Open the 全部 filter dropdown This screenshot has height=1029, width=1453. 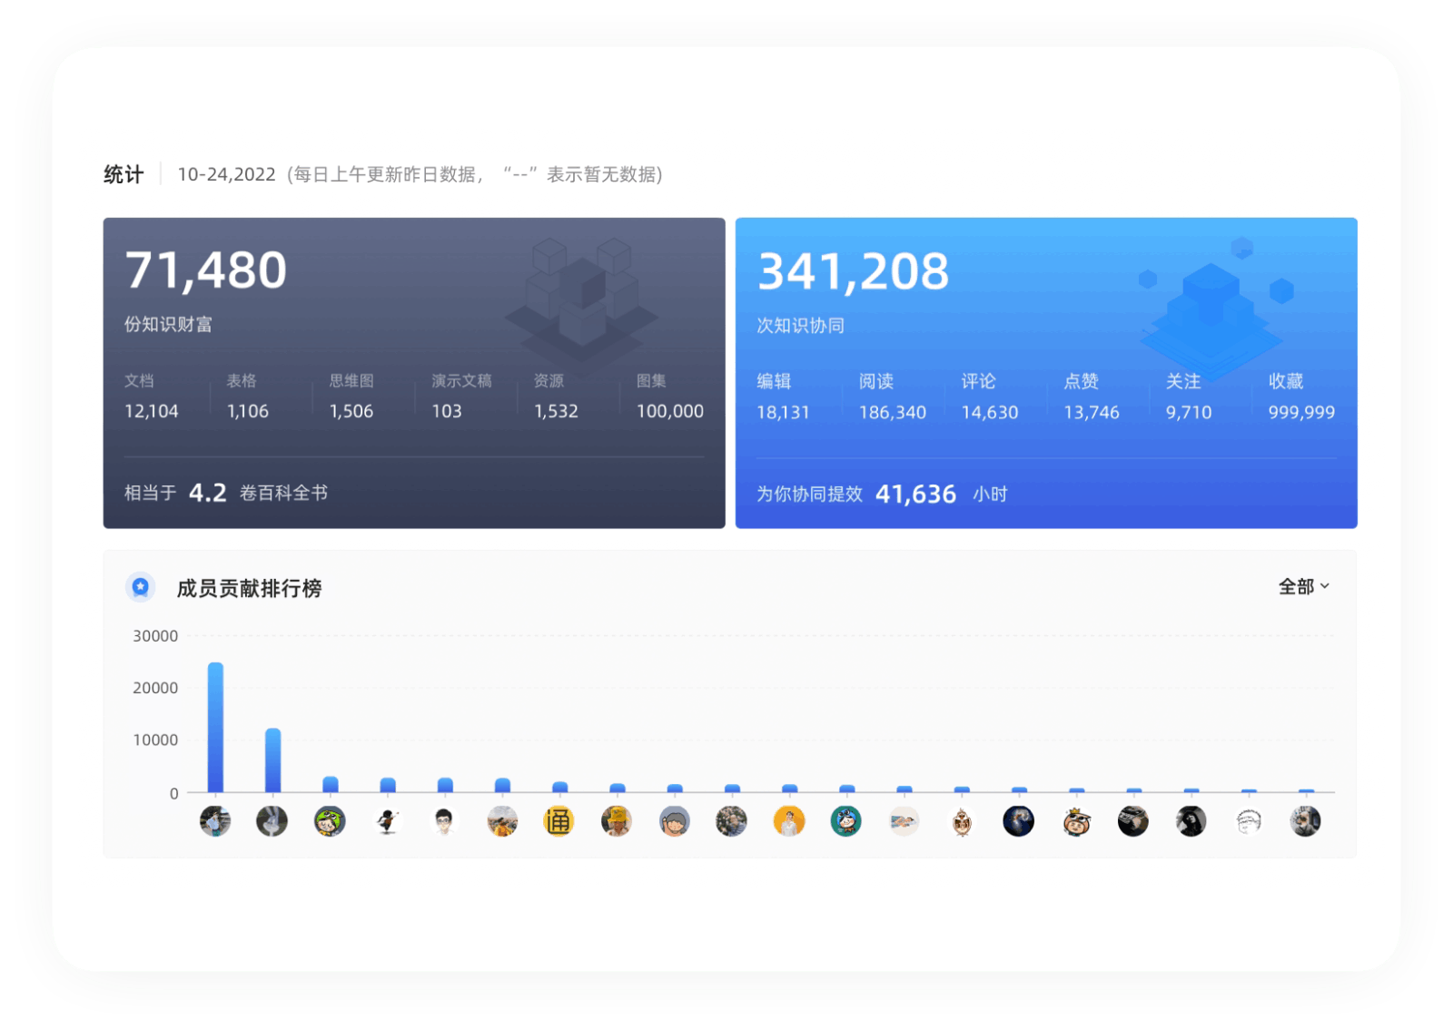(x=1304, y=587)
